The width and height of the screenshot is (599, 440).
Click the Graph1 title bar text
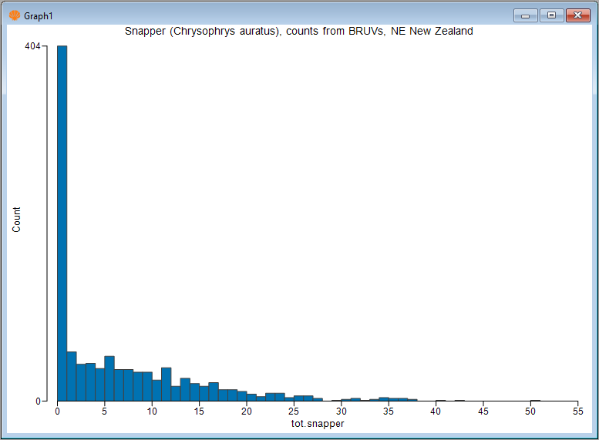pyautogui.click(x=39, y=15)
